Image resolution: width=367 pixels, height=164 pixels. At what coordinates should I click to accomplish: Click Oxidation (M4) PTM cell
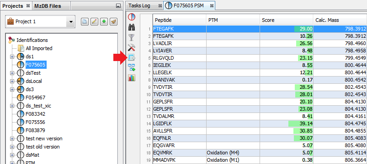tap(233, 153)
